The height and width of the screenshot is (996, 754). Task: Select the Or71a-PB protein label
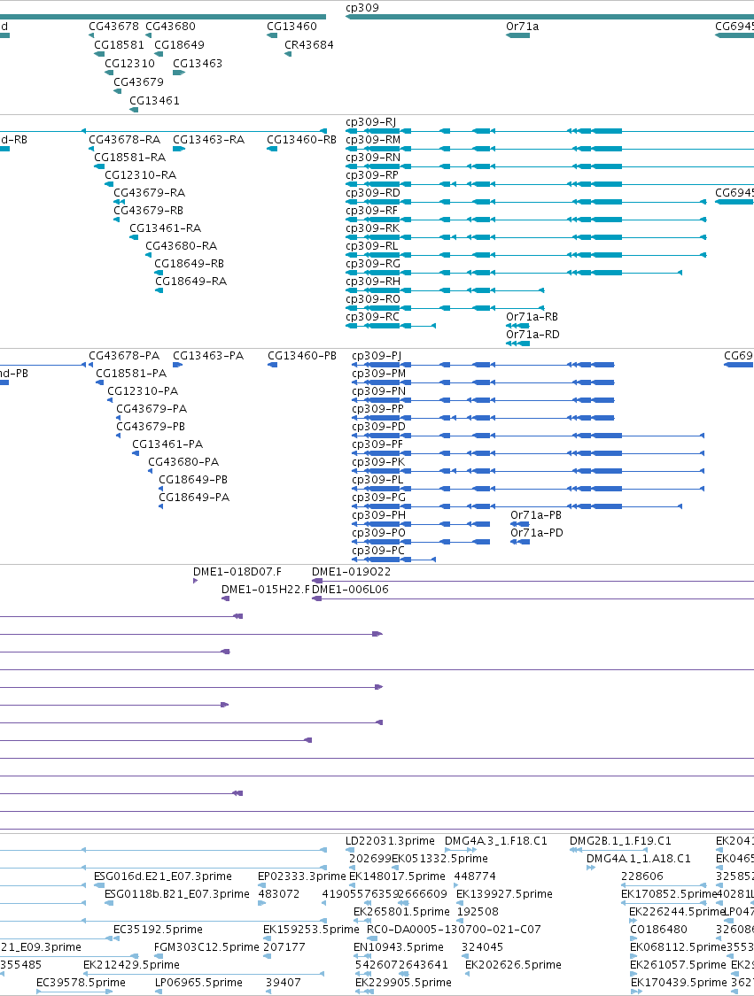pyautogui.click(x=536, y=515)
